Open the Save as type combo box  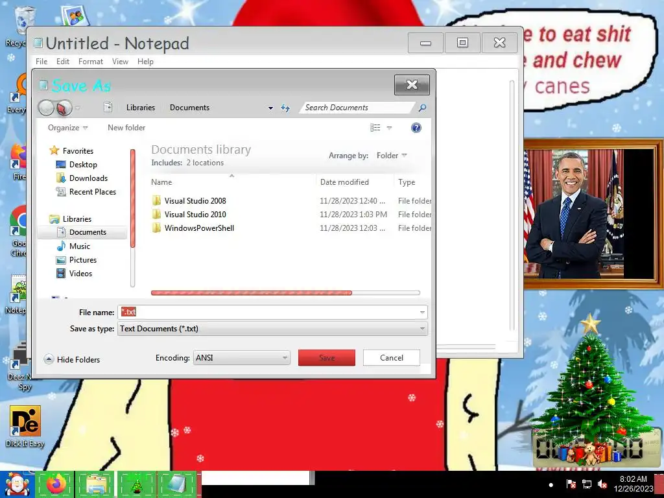[x=273, y=329]
